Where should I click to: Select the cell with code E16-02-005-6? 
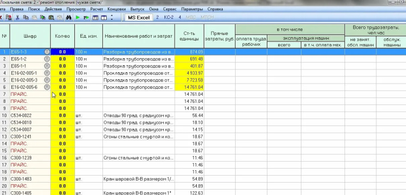click(x=30, y=87)
